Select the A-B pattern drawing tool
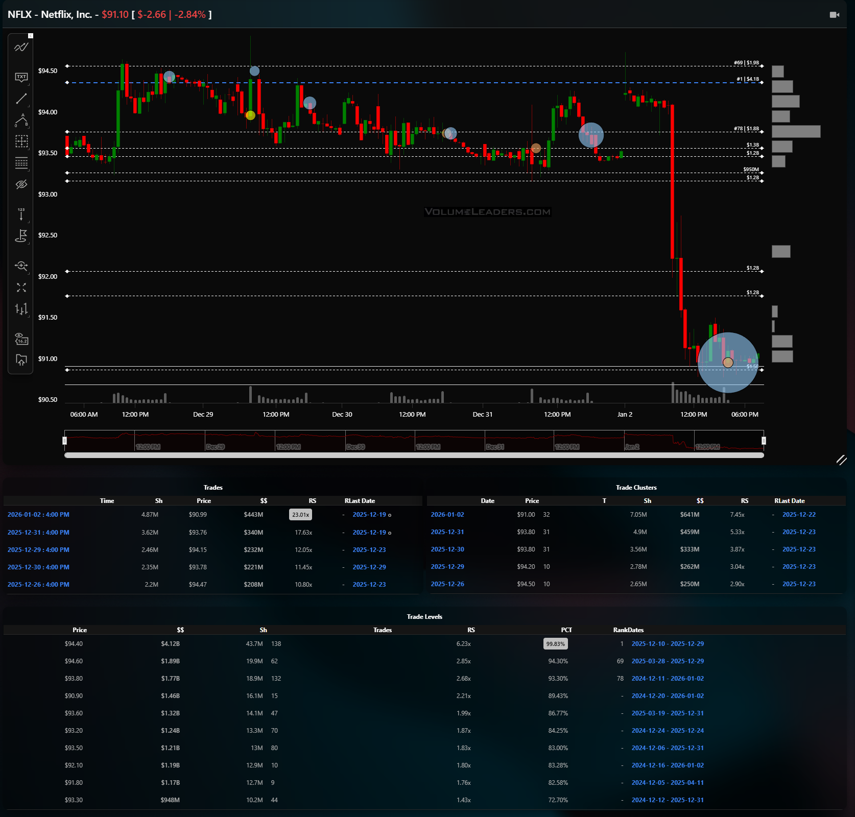This screenshot has width=855, height=817. pos(21,120)
